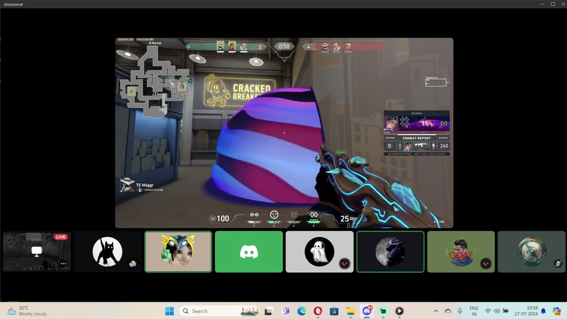Image resolution: width=567 pixels, height=319 pixels.
Task: Click the taskbar Search box
Action: [x=220, y=311]
